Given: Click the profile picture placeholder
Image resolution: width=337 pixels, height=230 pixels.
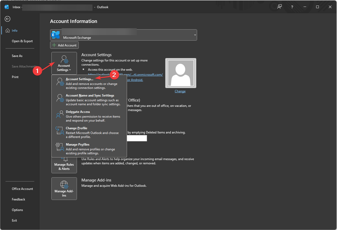Looking at the screenshot, I should [180, 73].
